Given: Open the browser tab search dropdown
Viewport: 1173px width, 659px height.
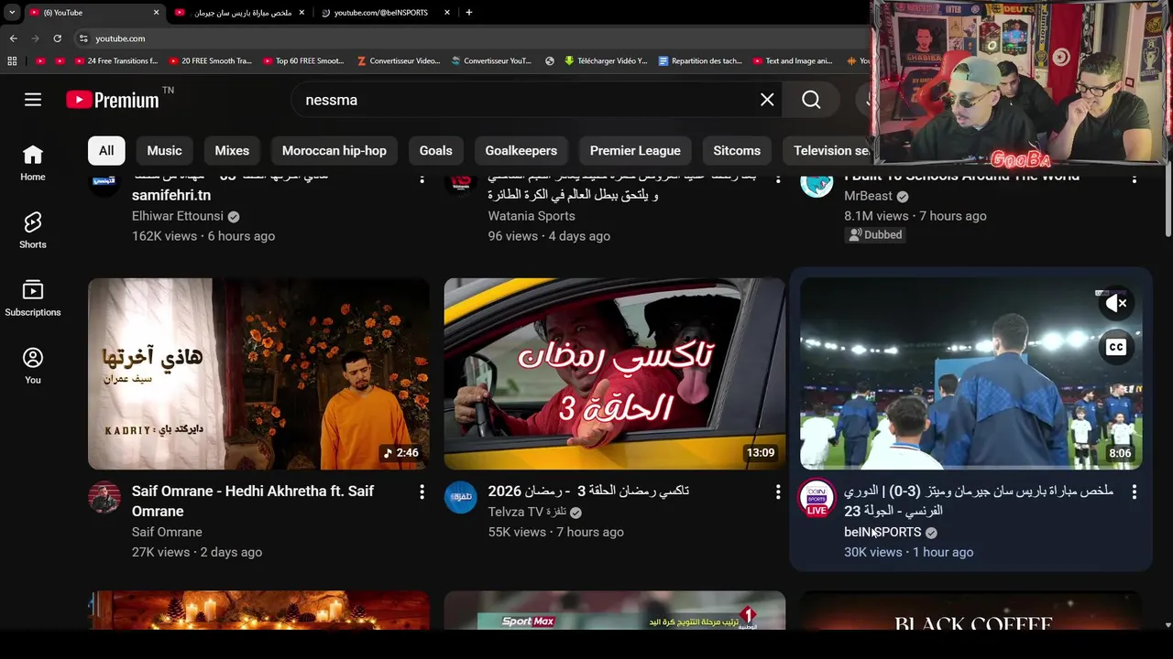Looking at the screenshot, I should pos(11,13).
